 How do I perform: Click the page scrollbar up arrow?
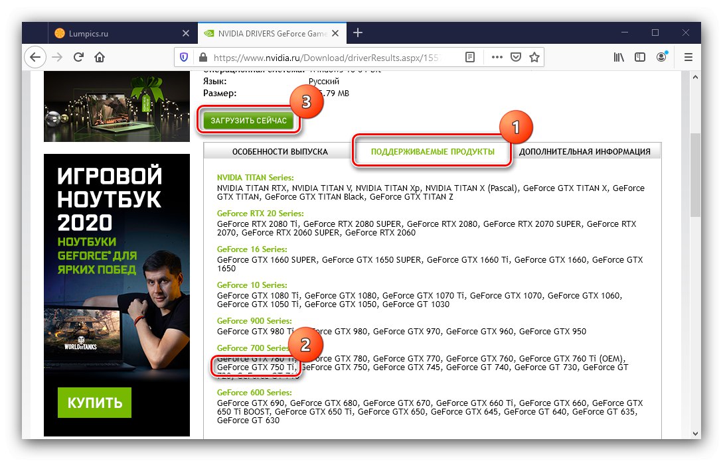pyautogui.click(x=695, y=78)
